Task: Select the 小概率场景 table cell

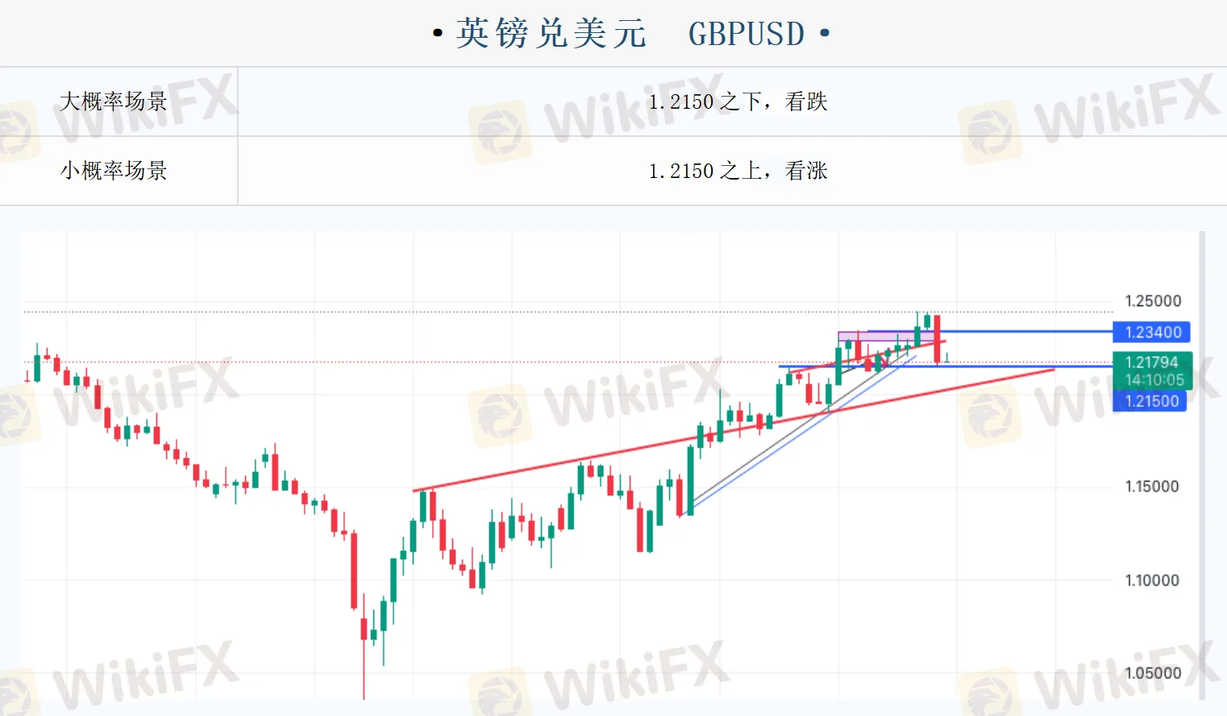Action: pyautogui.click(x=114, y=171)
